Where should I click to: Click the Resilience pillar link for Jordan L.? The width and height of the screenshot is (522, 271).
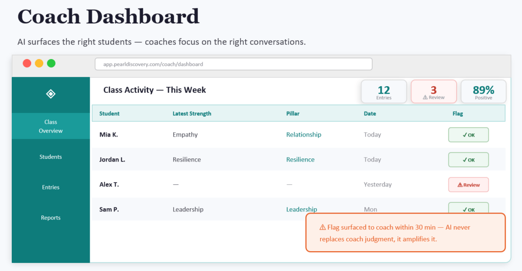(x=300, y=159)
